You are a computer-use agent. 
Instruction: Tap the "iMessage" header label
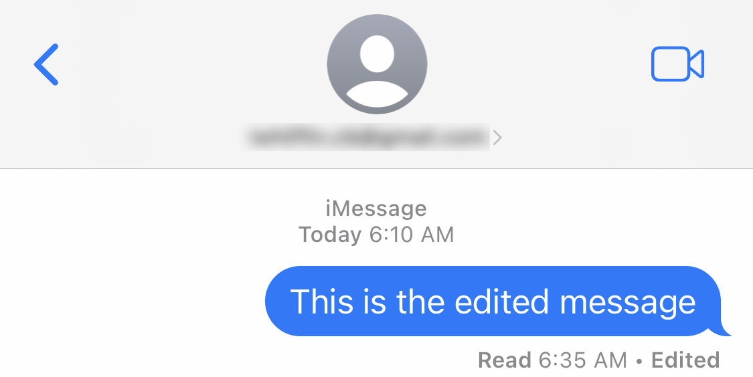click(x=376, y=209)
